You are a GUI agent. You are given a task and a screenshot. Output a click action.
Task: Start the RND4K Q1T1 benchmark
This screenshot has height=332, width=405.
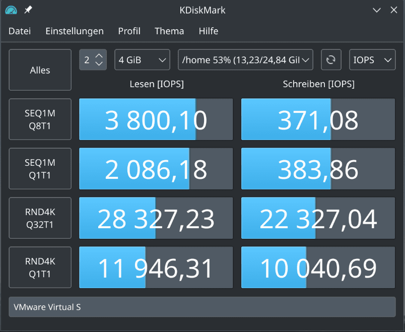click(40, 268)
